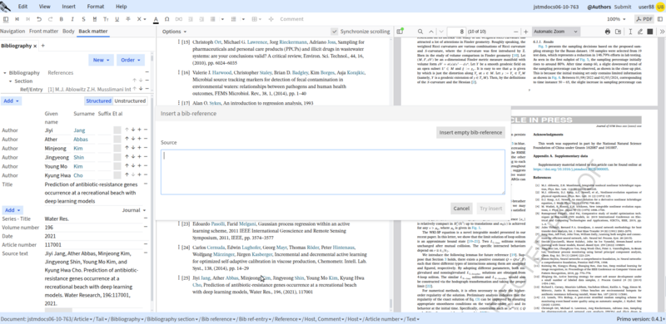Viewport: 666px width, 324px height.
Task: Apply bold formatting with the B icon
Action: [x=61, y=19]
